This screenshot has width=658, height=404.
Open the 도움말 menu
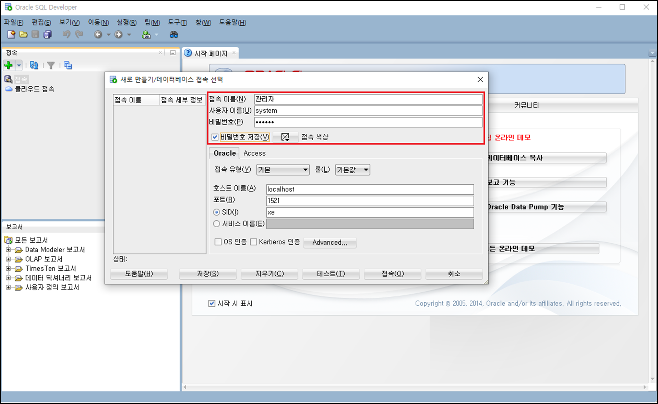(x=233, y=22)
